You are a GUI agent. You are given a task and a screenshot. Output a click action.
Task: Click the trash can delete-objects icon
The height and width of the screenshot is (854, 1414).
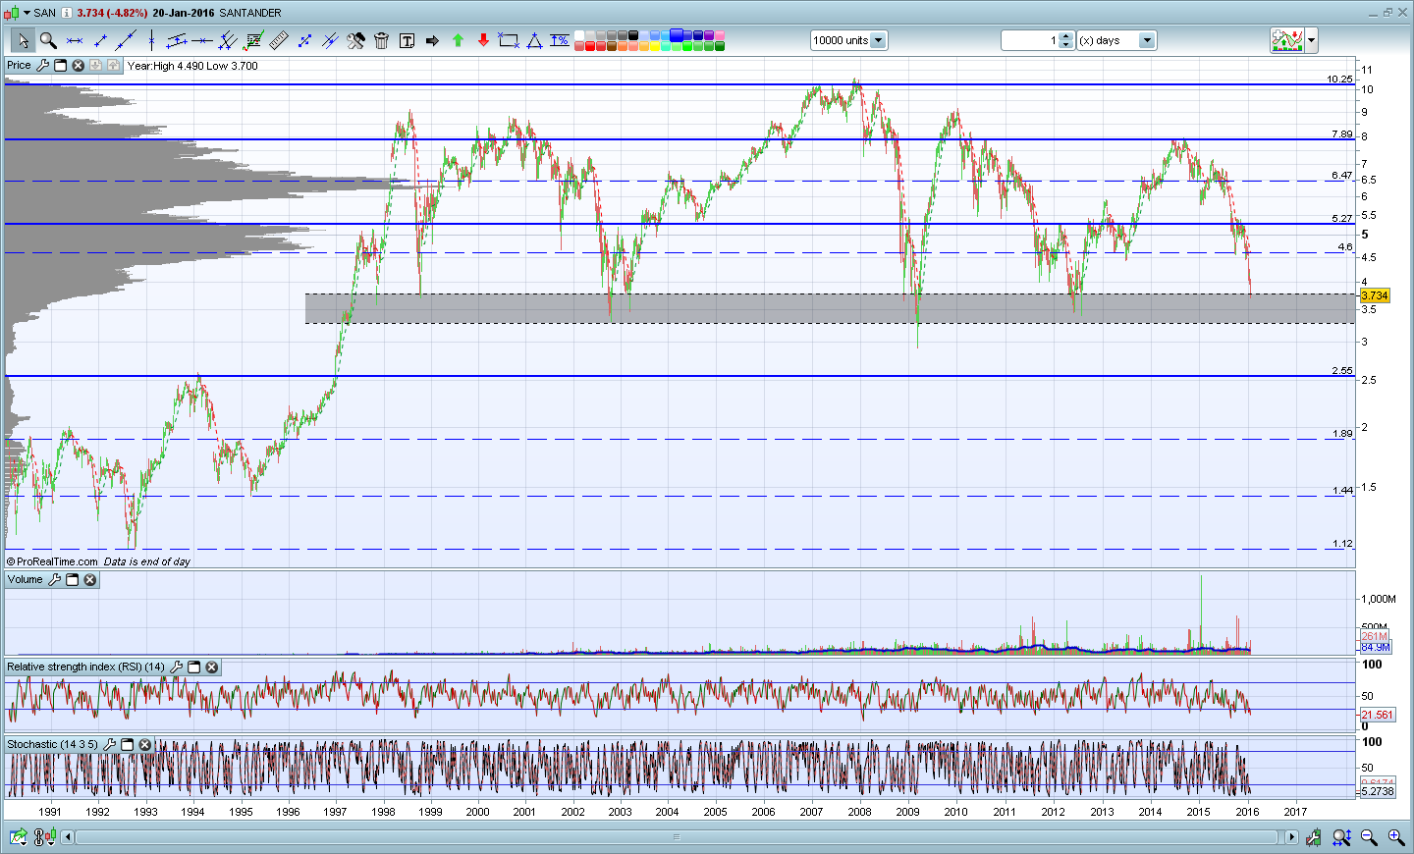381,40
